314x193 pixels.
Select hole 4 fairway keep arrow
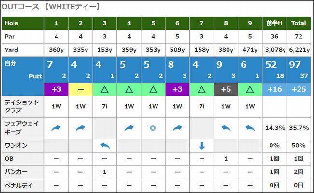click(129, 128)
